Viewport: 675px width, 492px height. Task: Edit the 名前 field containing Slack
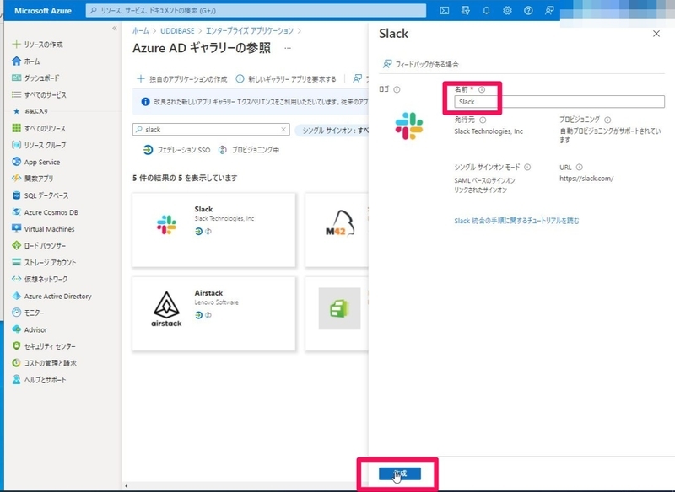pos(559,102)
